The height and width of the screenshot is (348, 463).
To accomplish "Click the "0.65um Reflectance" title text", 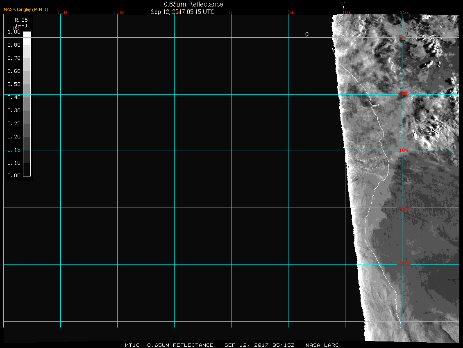I will 193,4.
